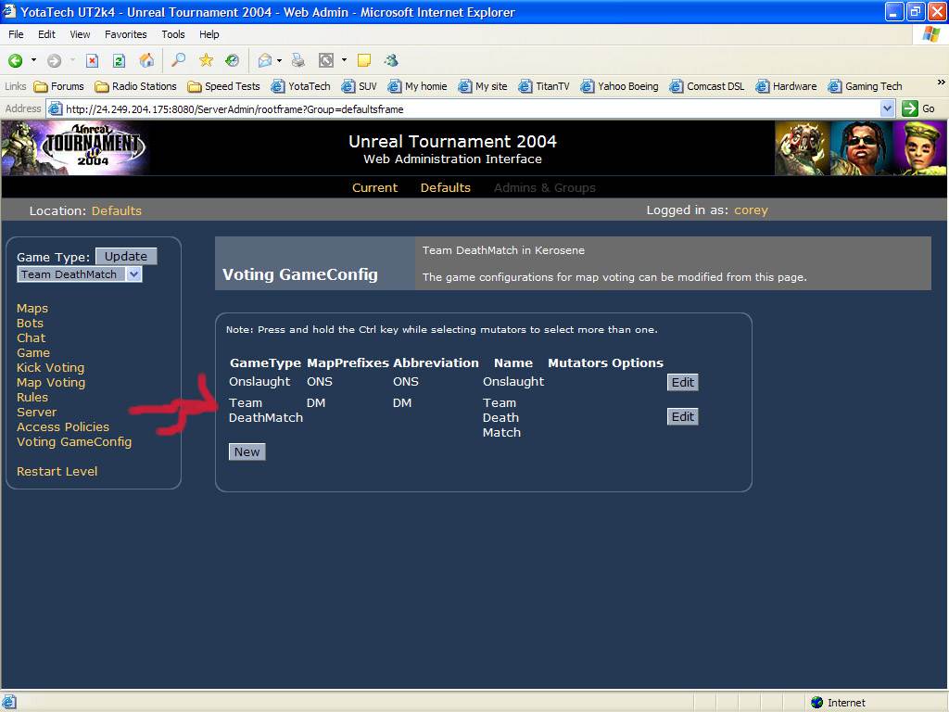Open the My site bookmark
Image resolution: width=949 pixels, height=712 pixels.
point(482,86)
